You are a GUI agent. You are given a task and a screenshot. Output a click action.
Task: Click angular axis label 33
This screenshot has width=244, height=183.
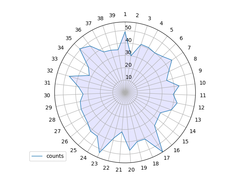tap(55, 59)
